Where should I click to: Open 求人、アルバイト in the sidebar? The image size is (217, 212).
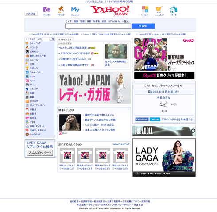[38, 105]
